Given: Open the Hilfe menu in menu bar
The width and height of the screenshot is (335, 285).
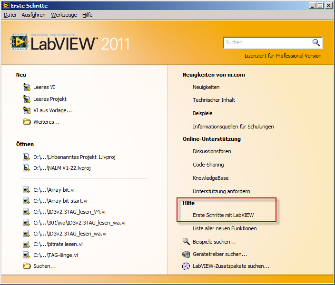Looking at the screenshot, I should pos(88,15).
